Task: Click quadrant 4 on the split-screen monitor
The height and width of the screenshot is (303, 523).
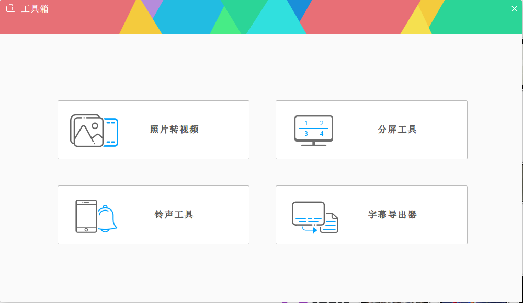Action: [x=322, y=134]
